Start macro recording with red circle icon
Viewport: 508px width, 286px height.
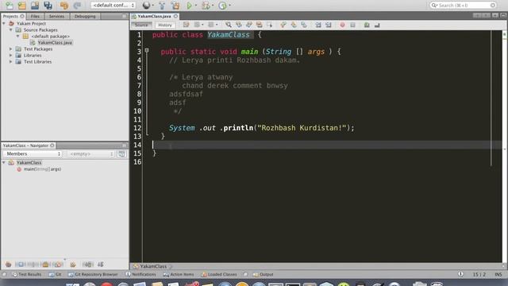pos(342,25)
